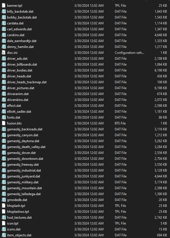Select file name gameobj_freeway.dat
This screenshot has width=170, height=238.
pos(23,165)
